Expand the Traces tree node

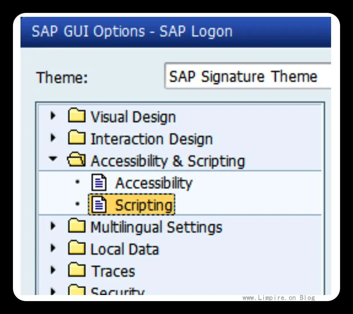tap(54, 271)
